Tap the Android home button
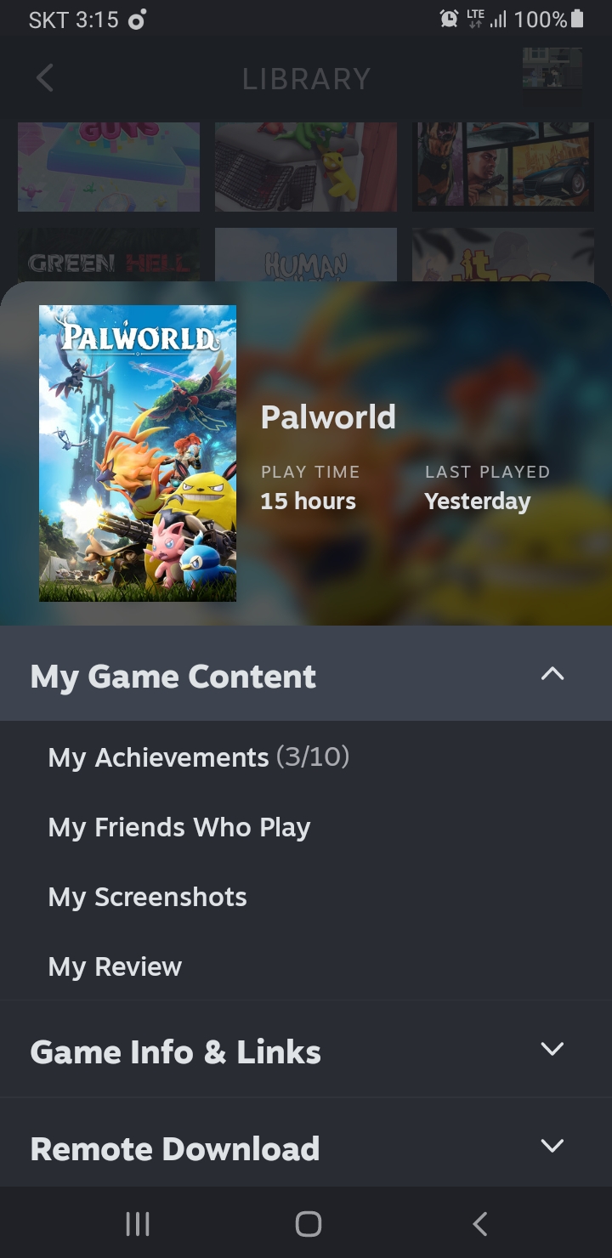This screenshot has width=612, height=1258. click(x=308, y=1223)
